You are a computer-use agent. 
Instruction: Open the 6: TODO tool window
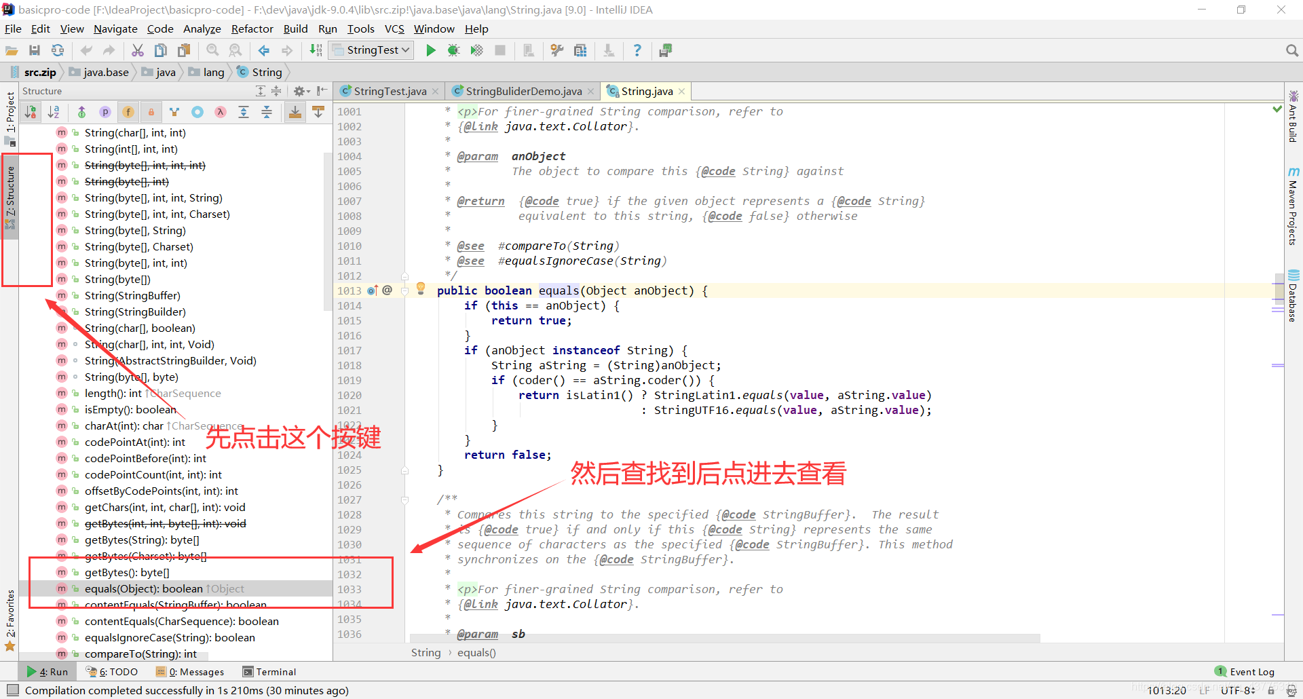click(112, 672)
